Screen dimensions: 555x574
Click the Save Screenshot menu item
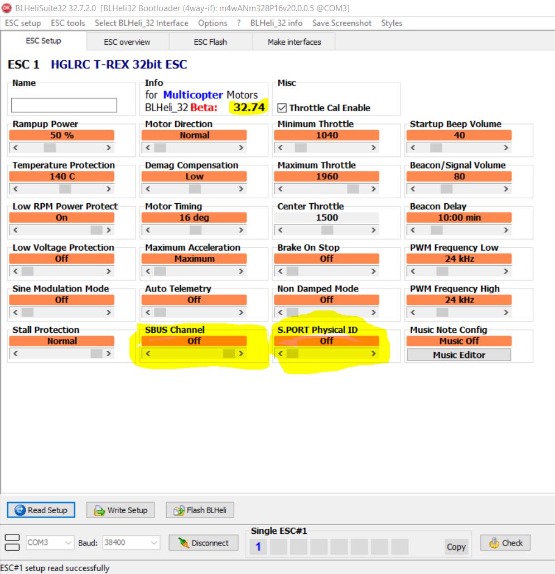[342, 23]
